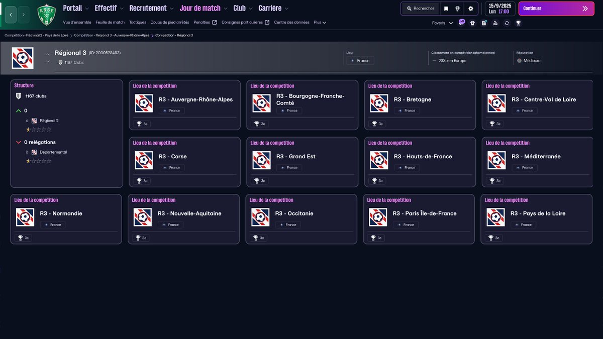603x339 pixels.
Task: Expand the Carrière menu
Action: coord(273,8)
